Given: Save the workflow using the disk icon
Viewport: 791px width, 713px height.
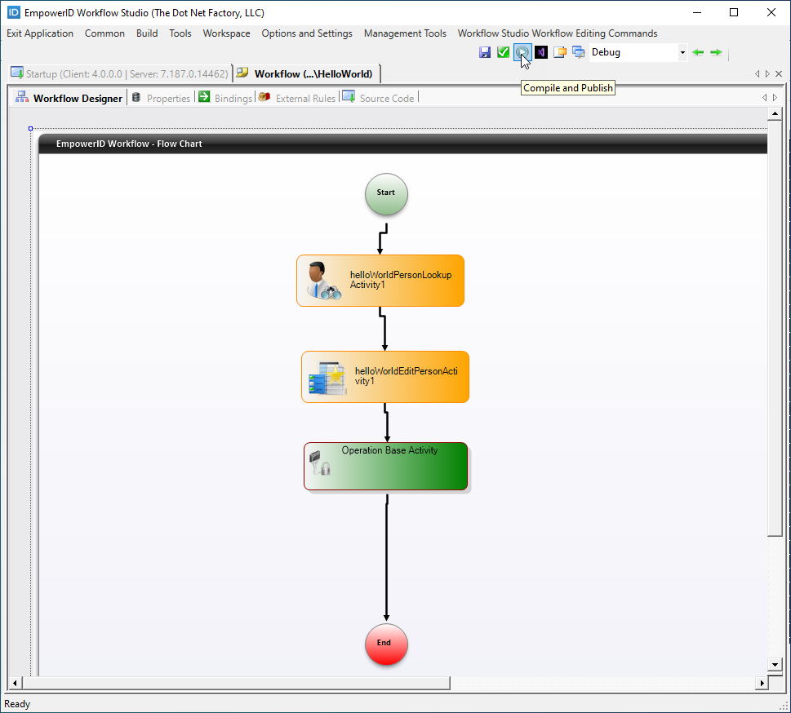Looking at the screenshot, I should (485, 51).
